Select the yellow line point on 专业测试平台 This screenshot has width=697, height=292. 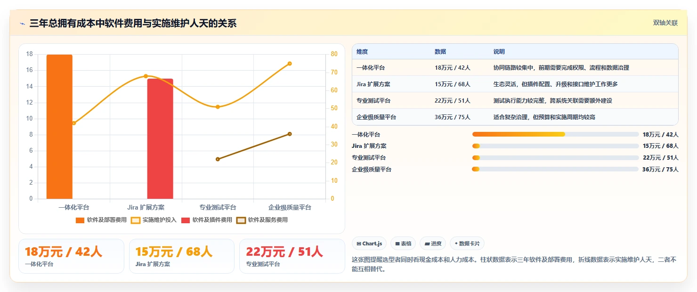tap(218, 107)
